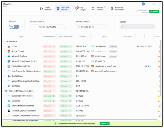Click the Hardware Resources chip icon
Image resolution: width=164 pixels, height=128 pixels.
coord(112,8)
